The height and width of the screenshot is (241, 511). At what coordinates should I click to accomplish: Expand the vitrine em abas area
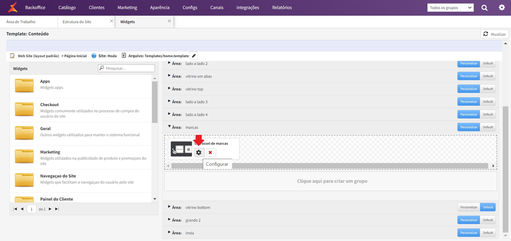click(169, 75)
